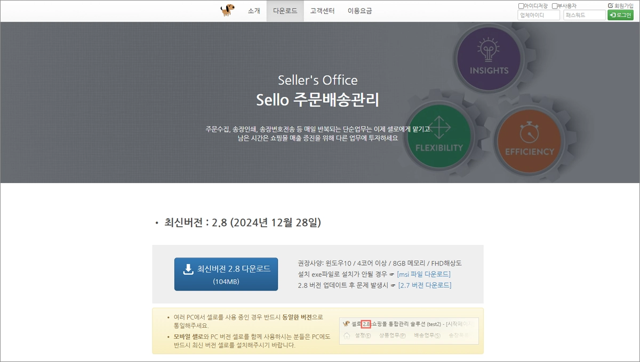Select the 다운로드 tab
This screenshot has width=640, height=362.
[285, 11]
